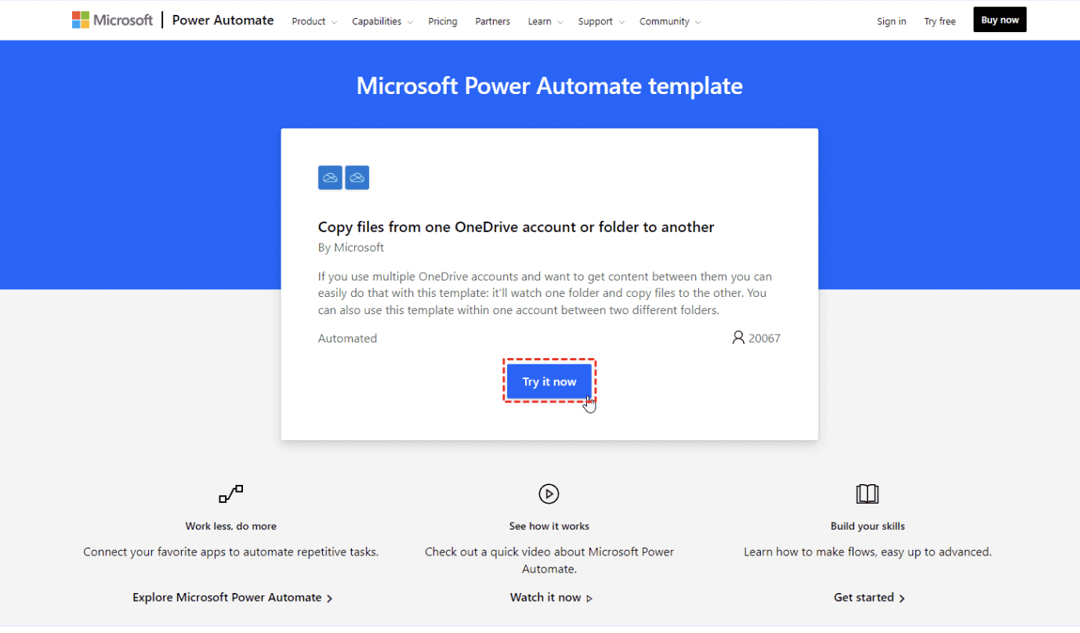Expand the Capabilities menu
The width and height of the screenshot is (1080, 633).
click(x=382, y=21)
